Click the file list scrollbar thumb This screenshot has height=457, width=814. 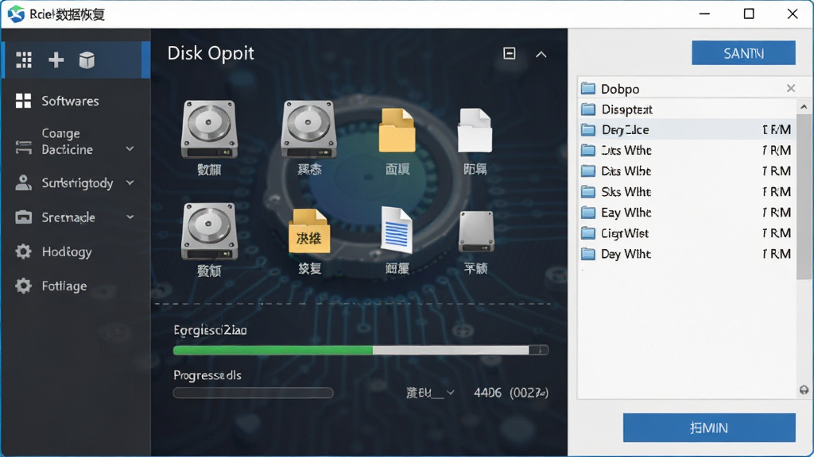point(804,197)
